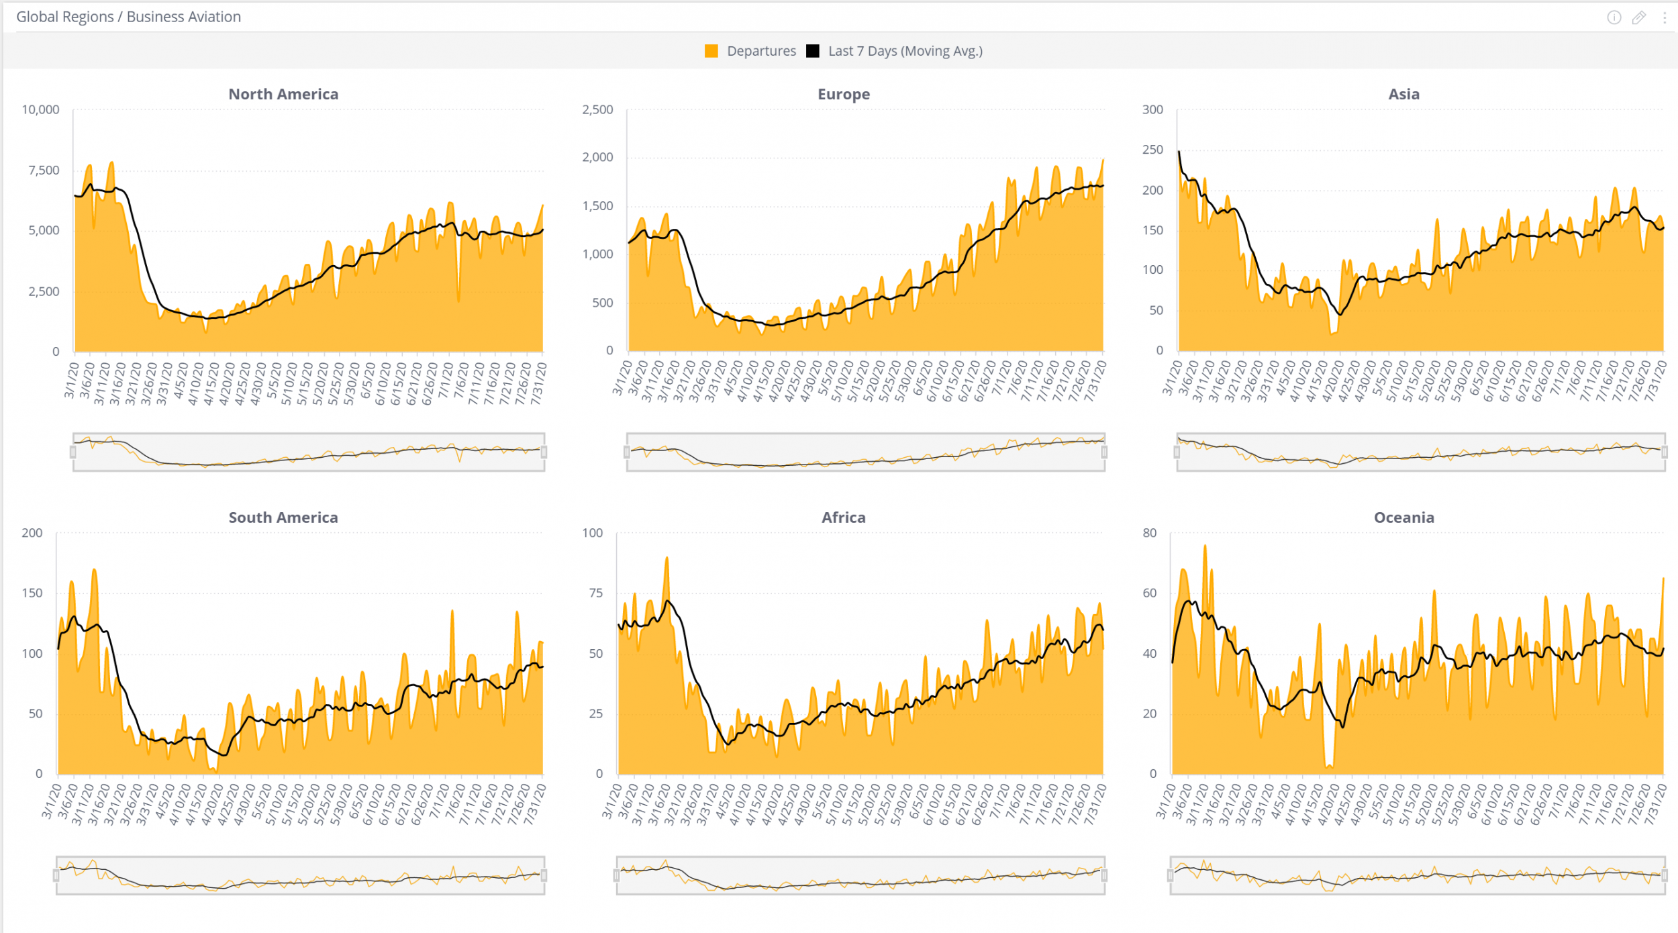The width and height of the screenshot is (1678, 933).
Task: Click left handle of Africa range slider
Action: click(616, 875)
